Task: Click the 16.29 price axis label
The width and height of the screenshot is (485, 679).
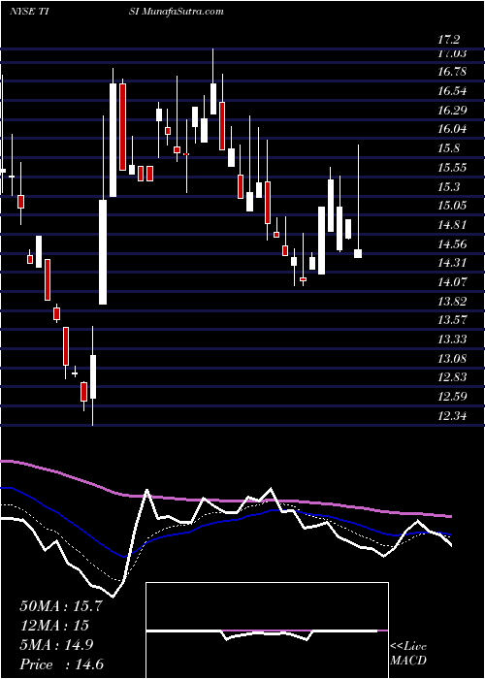Action: point(452,110)
